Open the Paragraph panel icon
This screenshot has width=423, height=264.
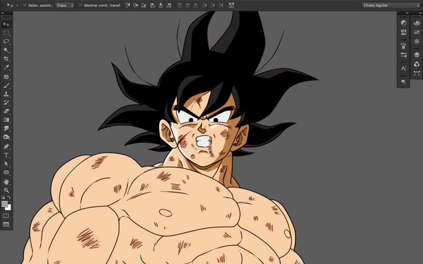(x=404, y=81)
